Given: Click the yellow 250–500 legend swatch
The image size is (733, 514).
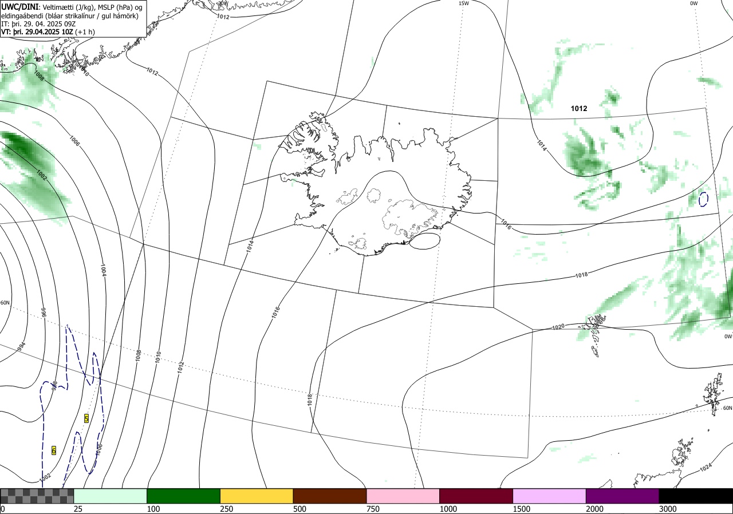Looking at the screenshot, I should point(257,496).
